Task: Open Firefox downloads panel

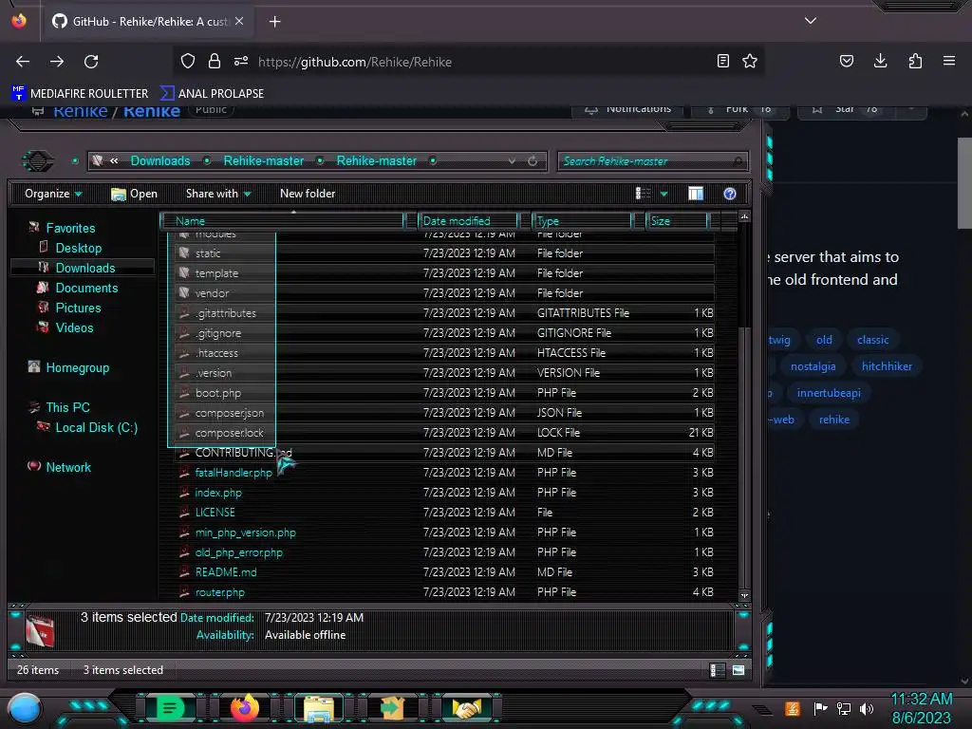Action: tap(880, 61)
